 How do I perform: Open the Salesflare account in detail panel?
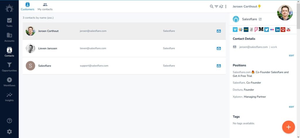(250, 19)
